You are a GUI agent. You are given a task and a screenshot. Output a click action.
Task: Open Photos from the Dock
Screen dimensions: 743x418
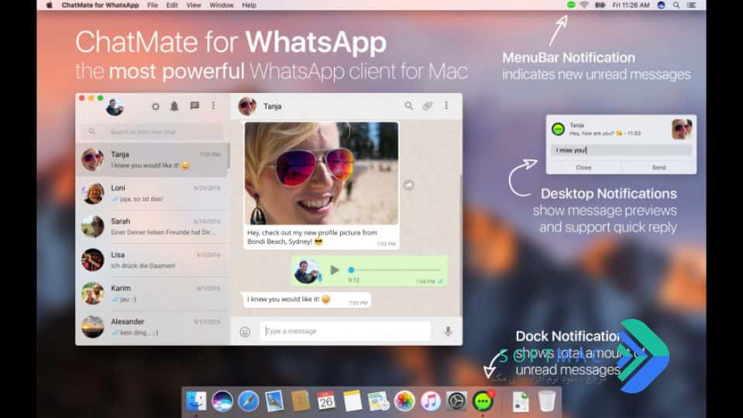point(404,402)
